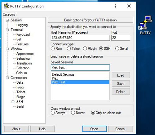Viewport: 155px width, 135px height.
Task: Click the Help button
Action: coord(42,129)
